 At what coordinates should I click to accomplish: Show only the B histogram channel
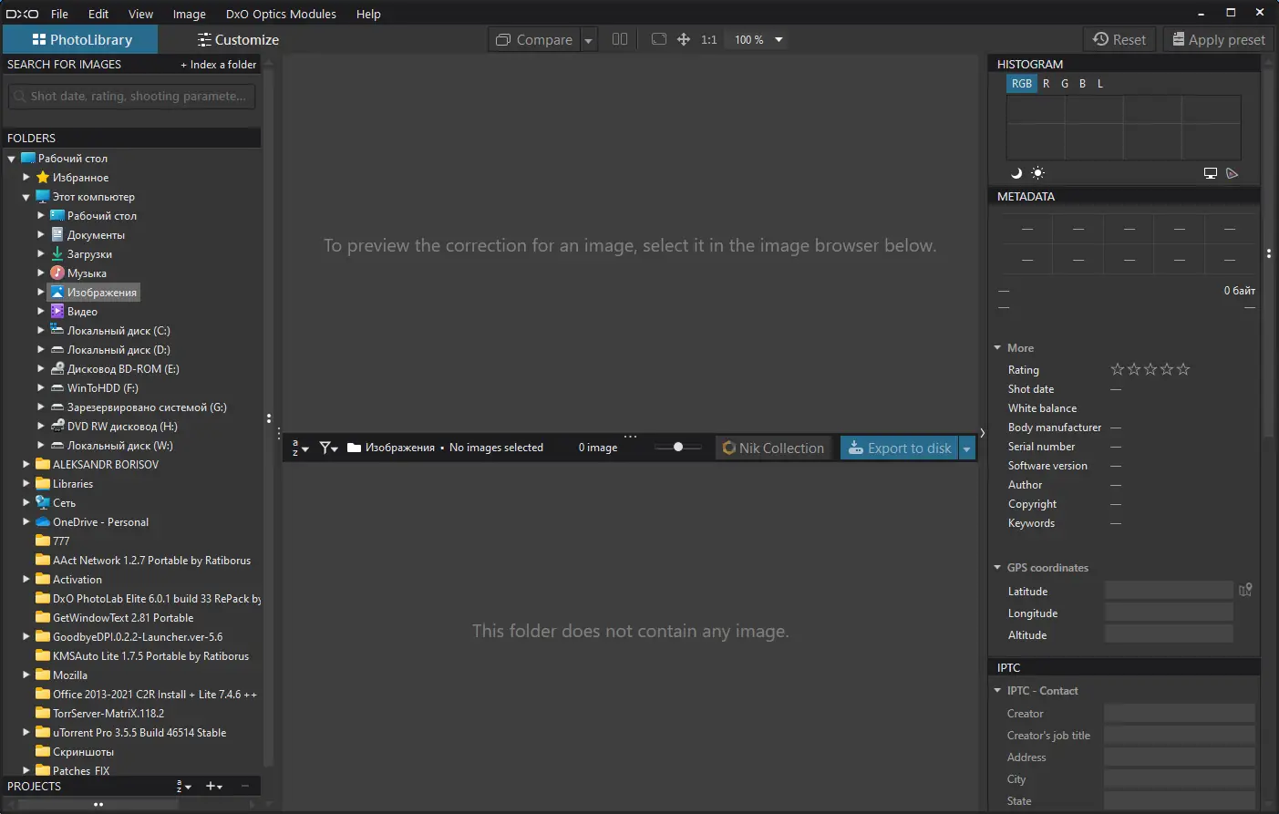(1083, 84)
